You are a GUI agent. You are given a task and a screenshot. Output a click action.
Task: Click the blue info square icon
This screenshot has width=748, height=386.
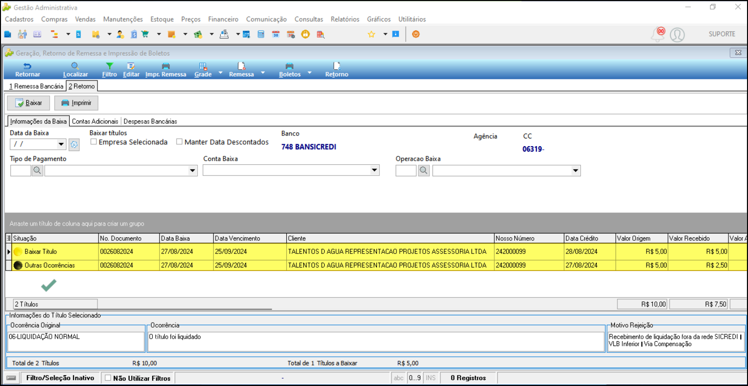point(395,34)
